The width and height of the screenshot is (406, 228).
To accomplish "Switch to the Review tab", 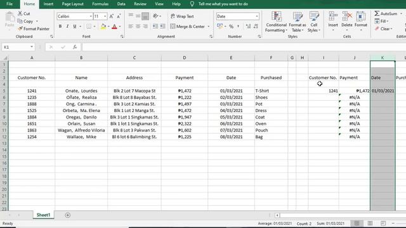I will pos(140,4).
